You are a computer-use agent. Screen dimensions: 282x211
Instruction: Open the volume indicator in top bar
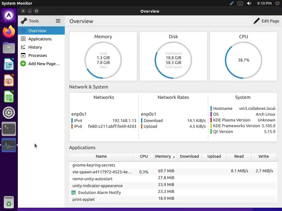coord(249,3)
